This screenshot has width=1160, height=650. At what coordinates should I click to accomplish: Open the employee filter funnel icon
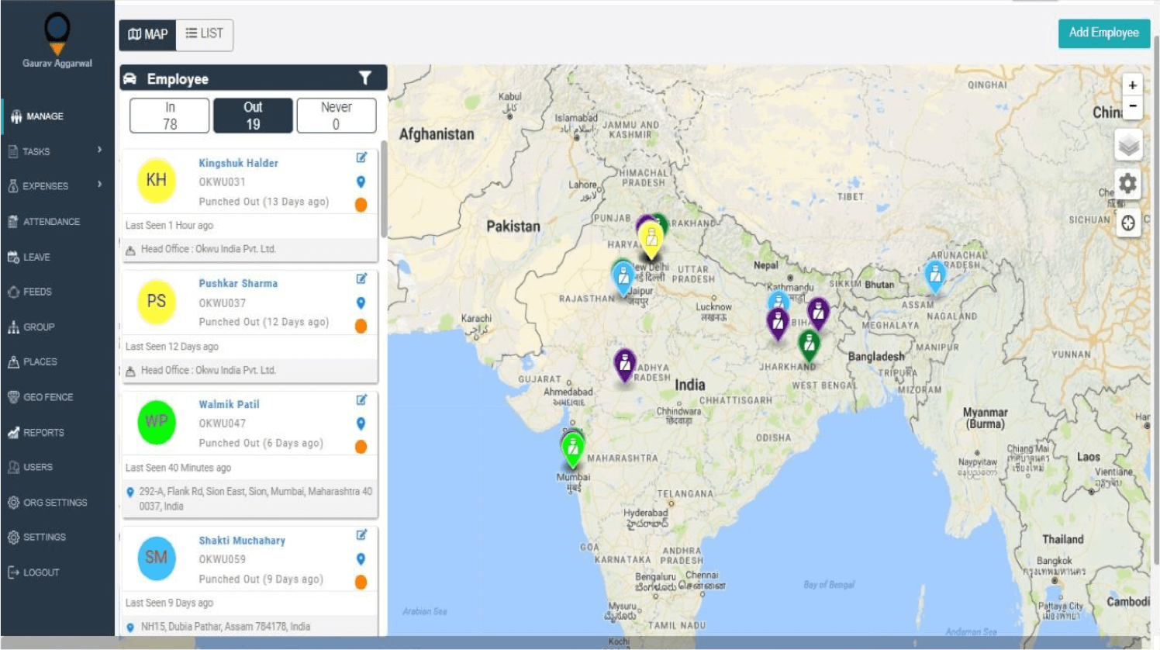364,78
